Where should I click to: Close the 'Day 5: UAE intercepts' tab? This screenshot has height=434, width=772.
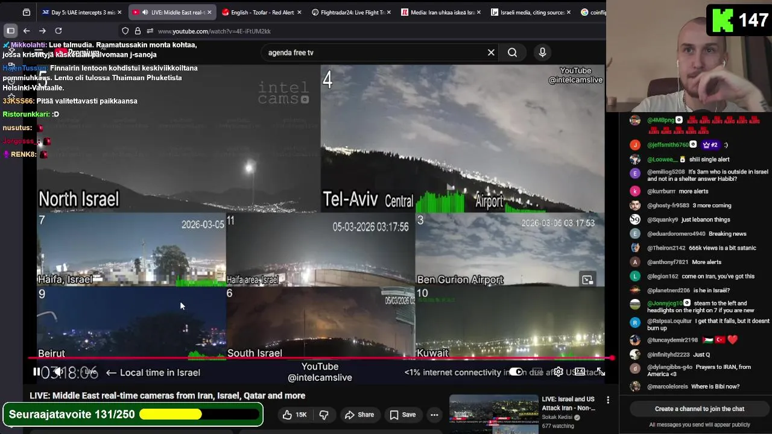click(119, 12)
